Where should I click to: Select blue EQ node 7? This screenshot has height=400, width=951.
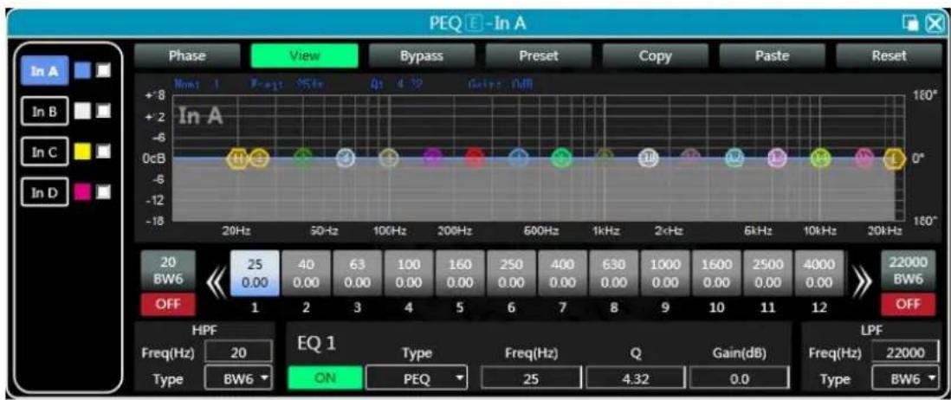click(x=518, y=158)
